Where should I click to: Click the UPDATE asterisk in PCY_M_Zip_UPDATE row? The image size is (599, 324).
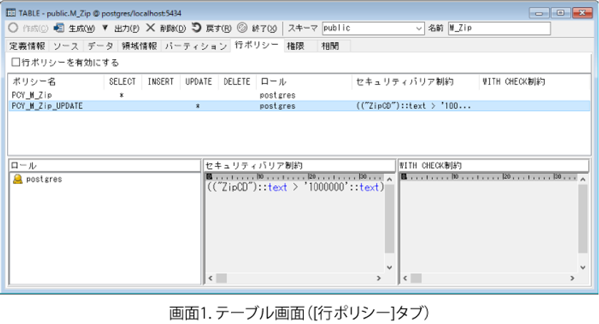coord(198,106)
